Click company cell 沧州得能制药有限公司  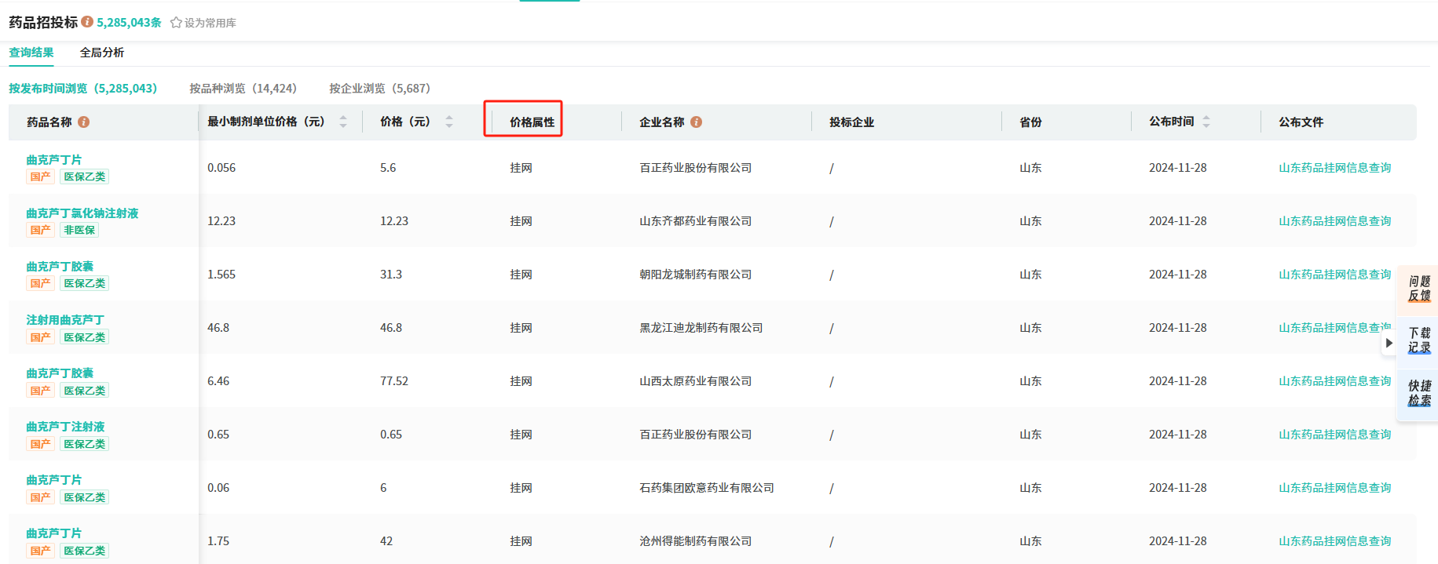coord(695,541)
